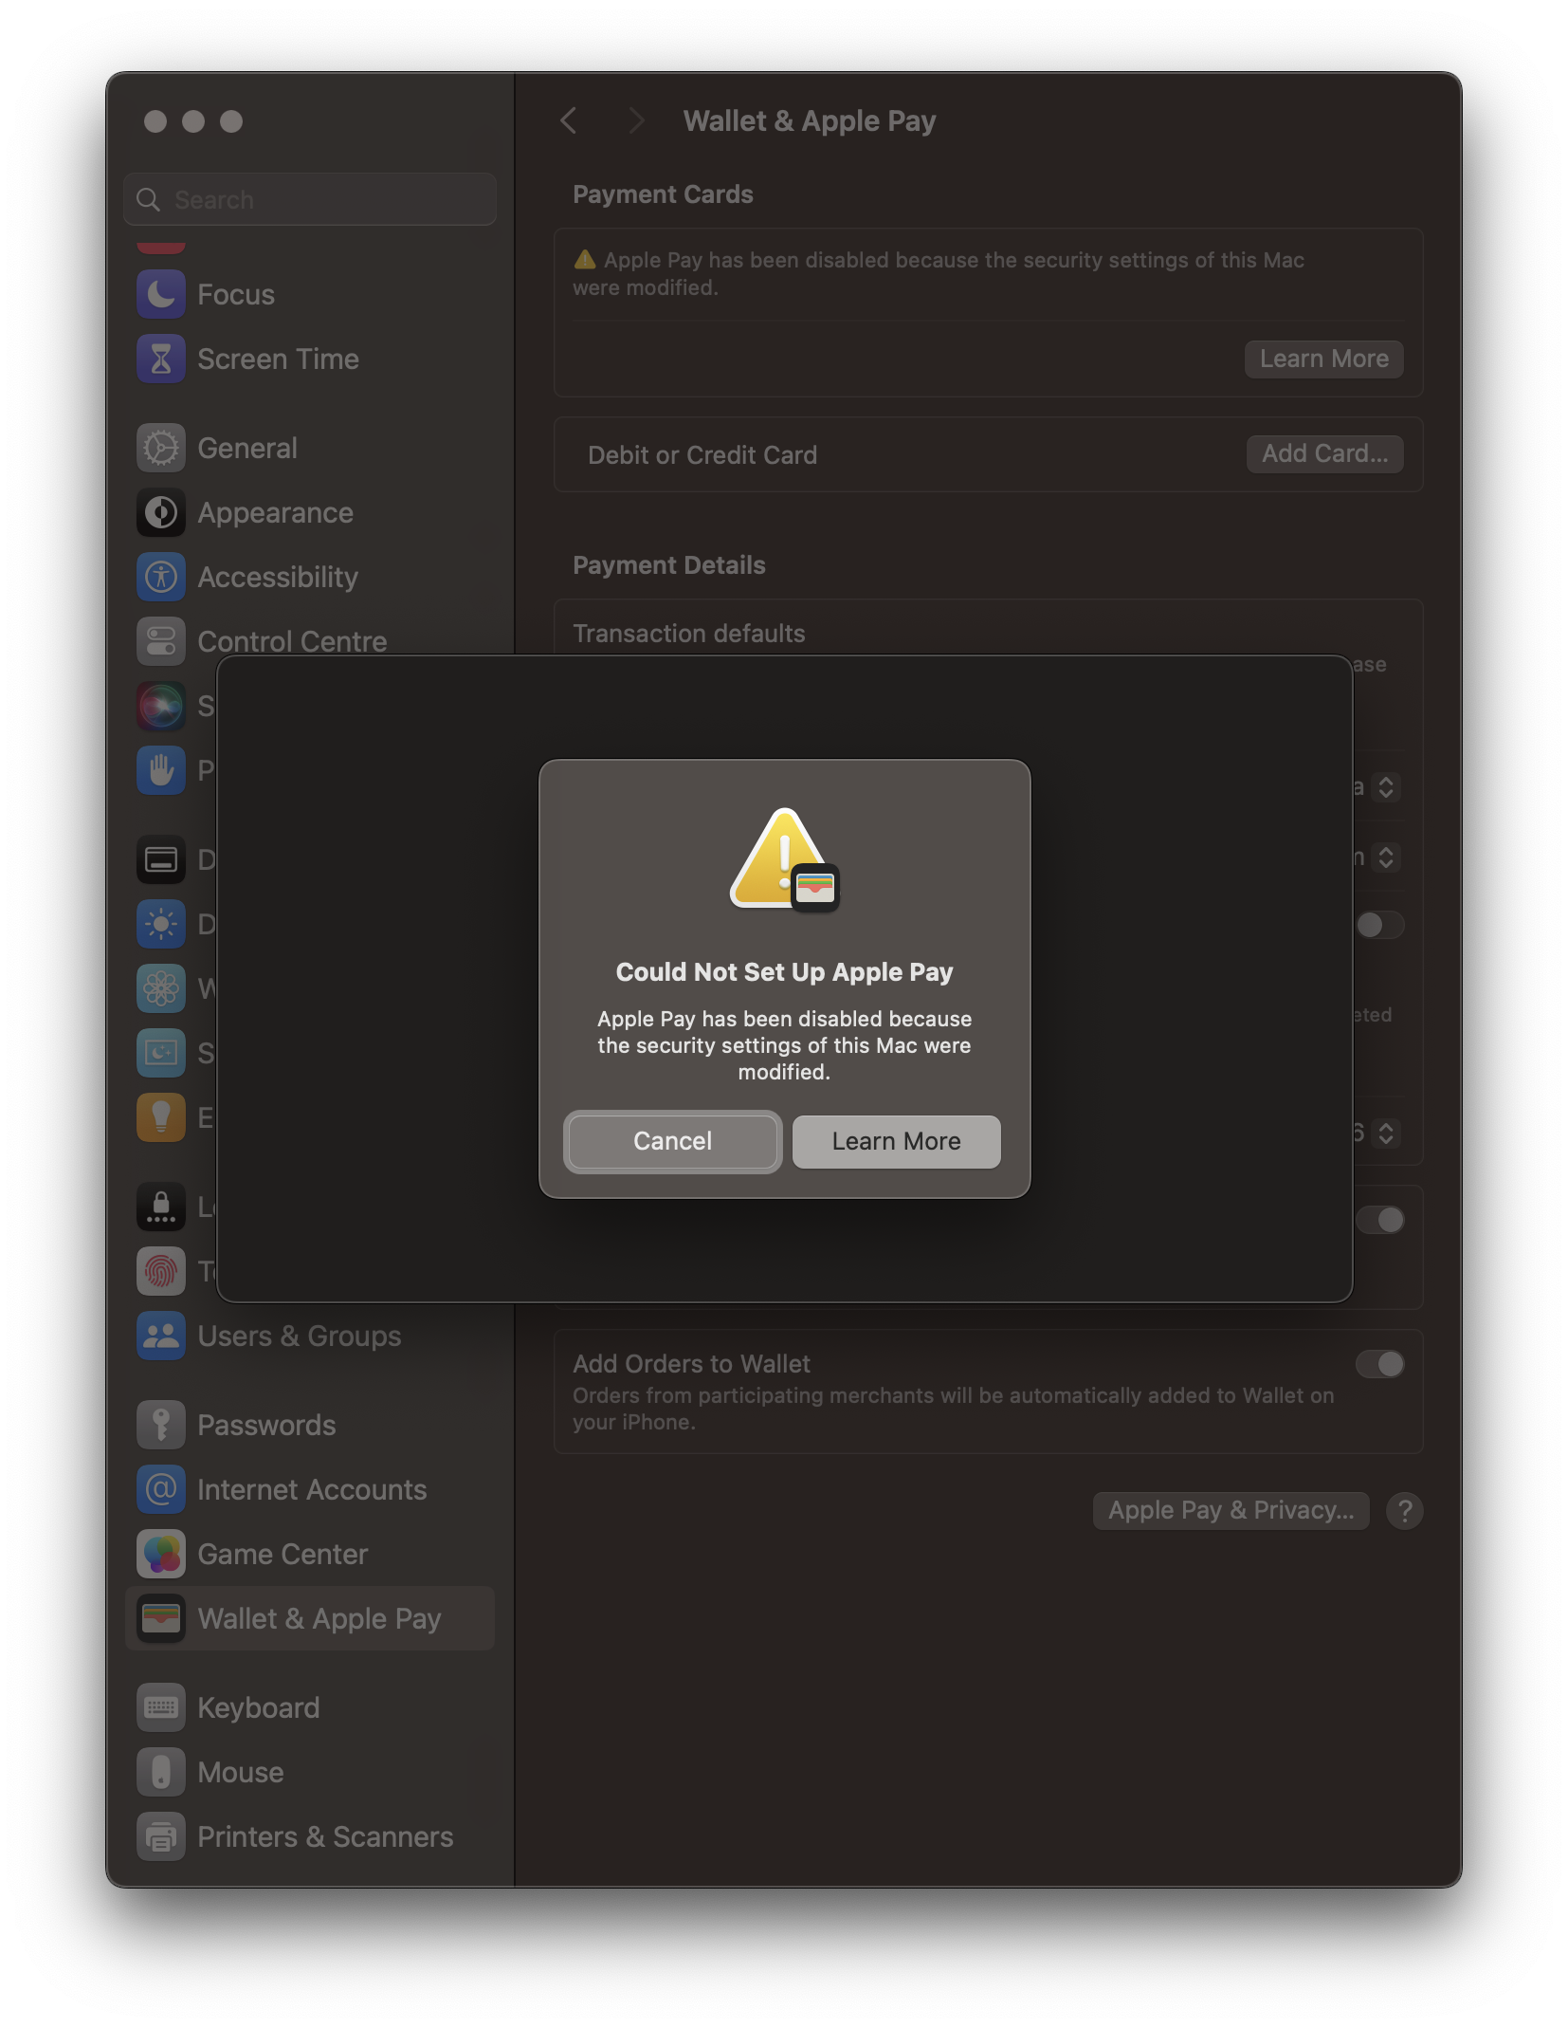Open the pop-up chevrons beside the digit '6'
Image resolution: width=1568 pixels, height=2028 pixels.
[x=1386, y=1133]
